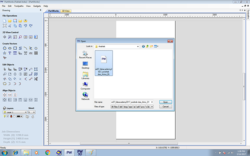Open the Gadgets menu
Viewport: 250px width, 156px height.
[37, 6]
